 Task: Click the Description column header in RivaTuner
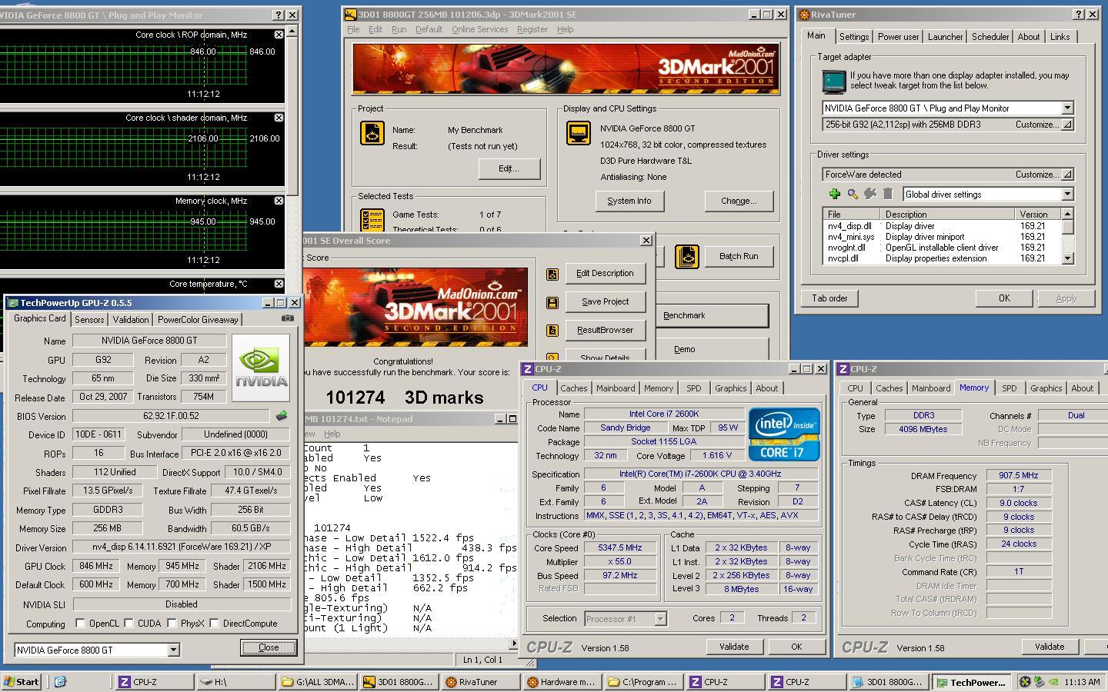(947, 214)
